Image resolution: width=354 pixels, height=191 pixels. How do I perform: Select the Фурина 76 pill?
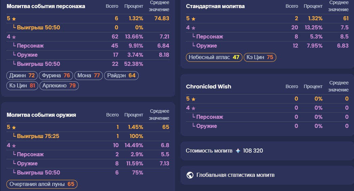coord(55,76)
